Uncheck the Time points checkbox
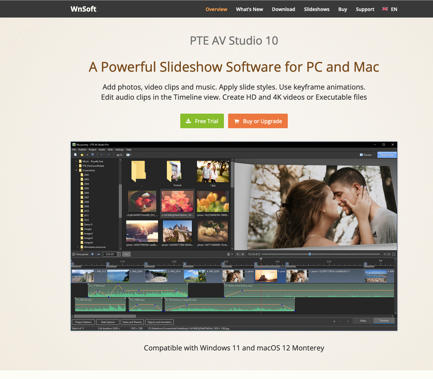This screenshot has height=379, width=433. pyautogui.click(x=74, y=254)
